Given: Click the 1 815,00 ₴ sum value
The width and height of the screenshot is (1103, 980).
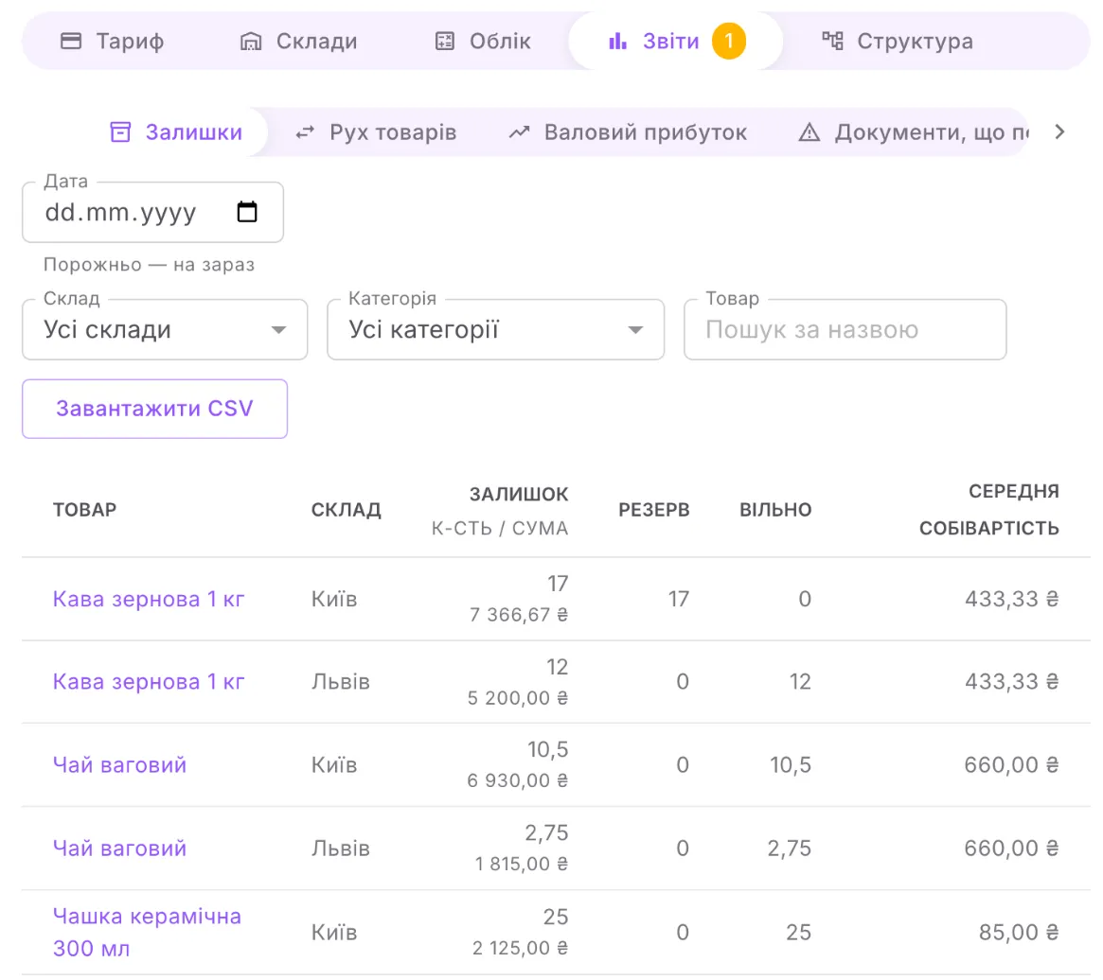Looking at the screenshot, I should pyautogui.click(x=522, y=864).
